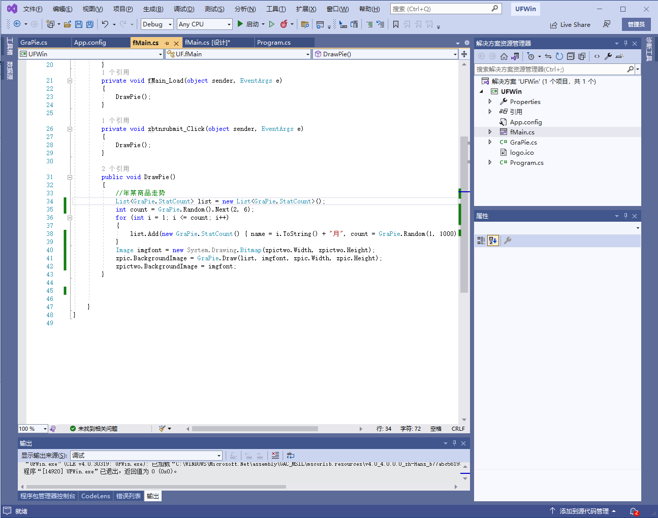Screen dimensions: 658x518
Task: Click the Open File folder icon
Action: tap(67, 24)
